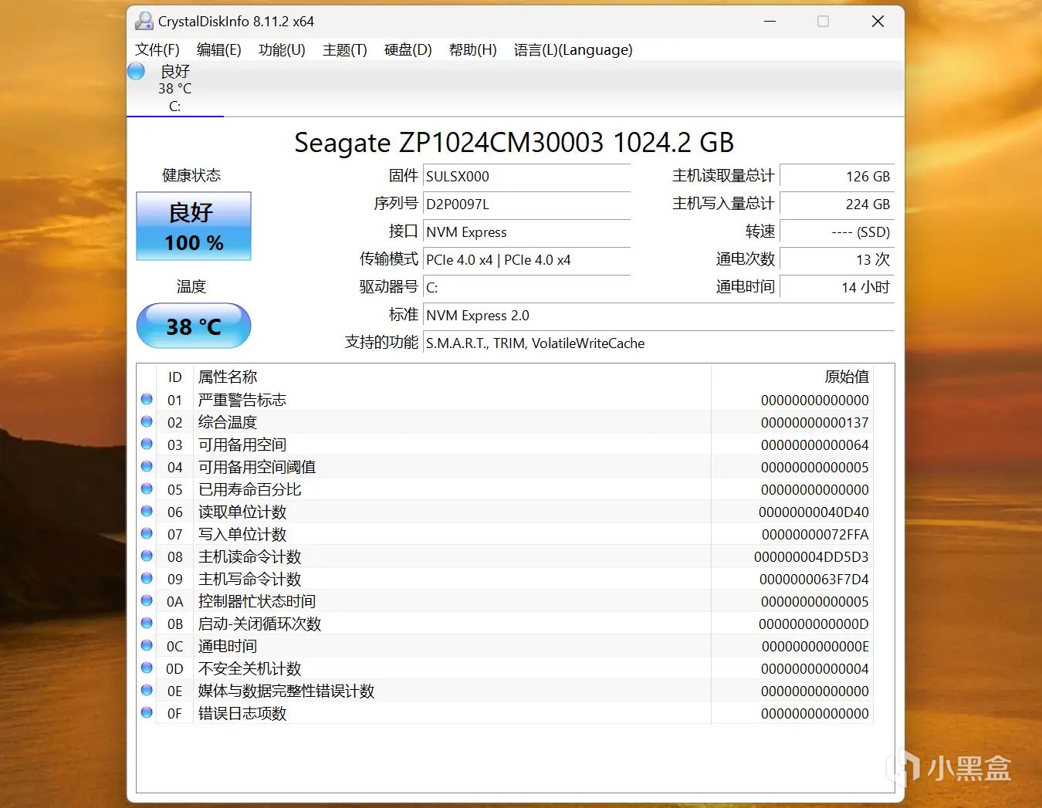Click the serial number field D2P0097L
This screenshot has height=808, width=1042.
[527, 204]
